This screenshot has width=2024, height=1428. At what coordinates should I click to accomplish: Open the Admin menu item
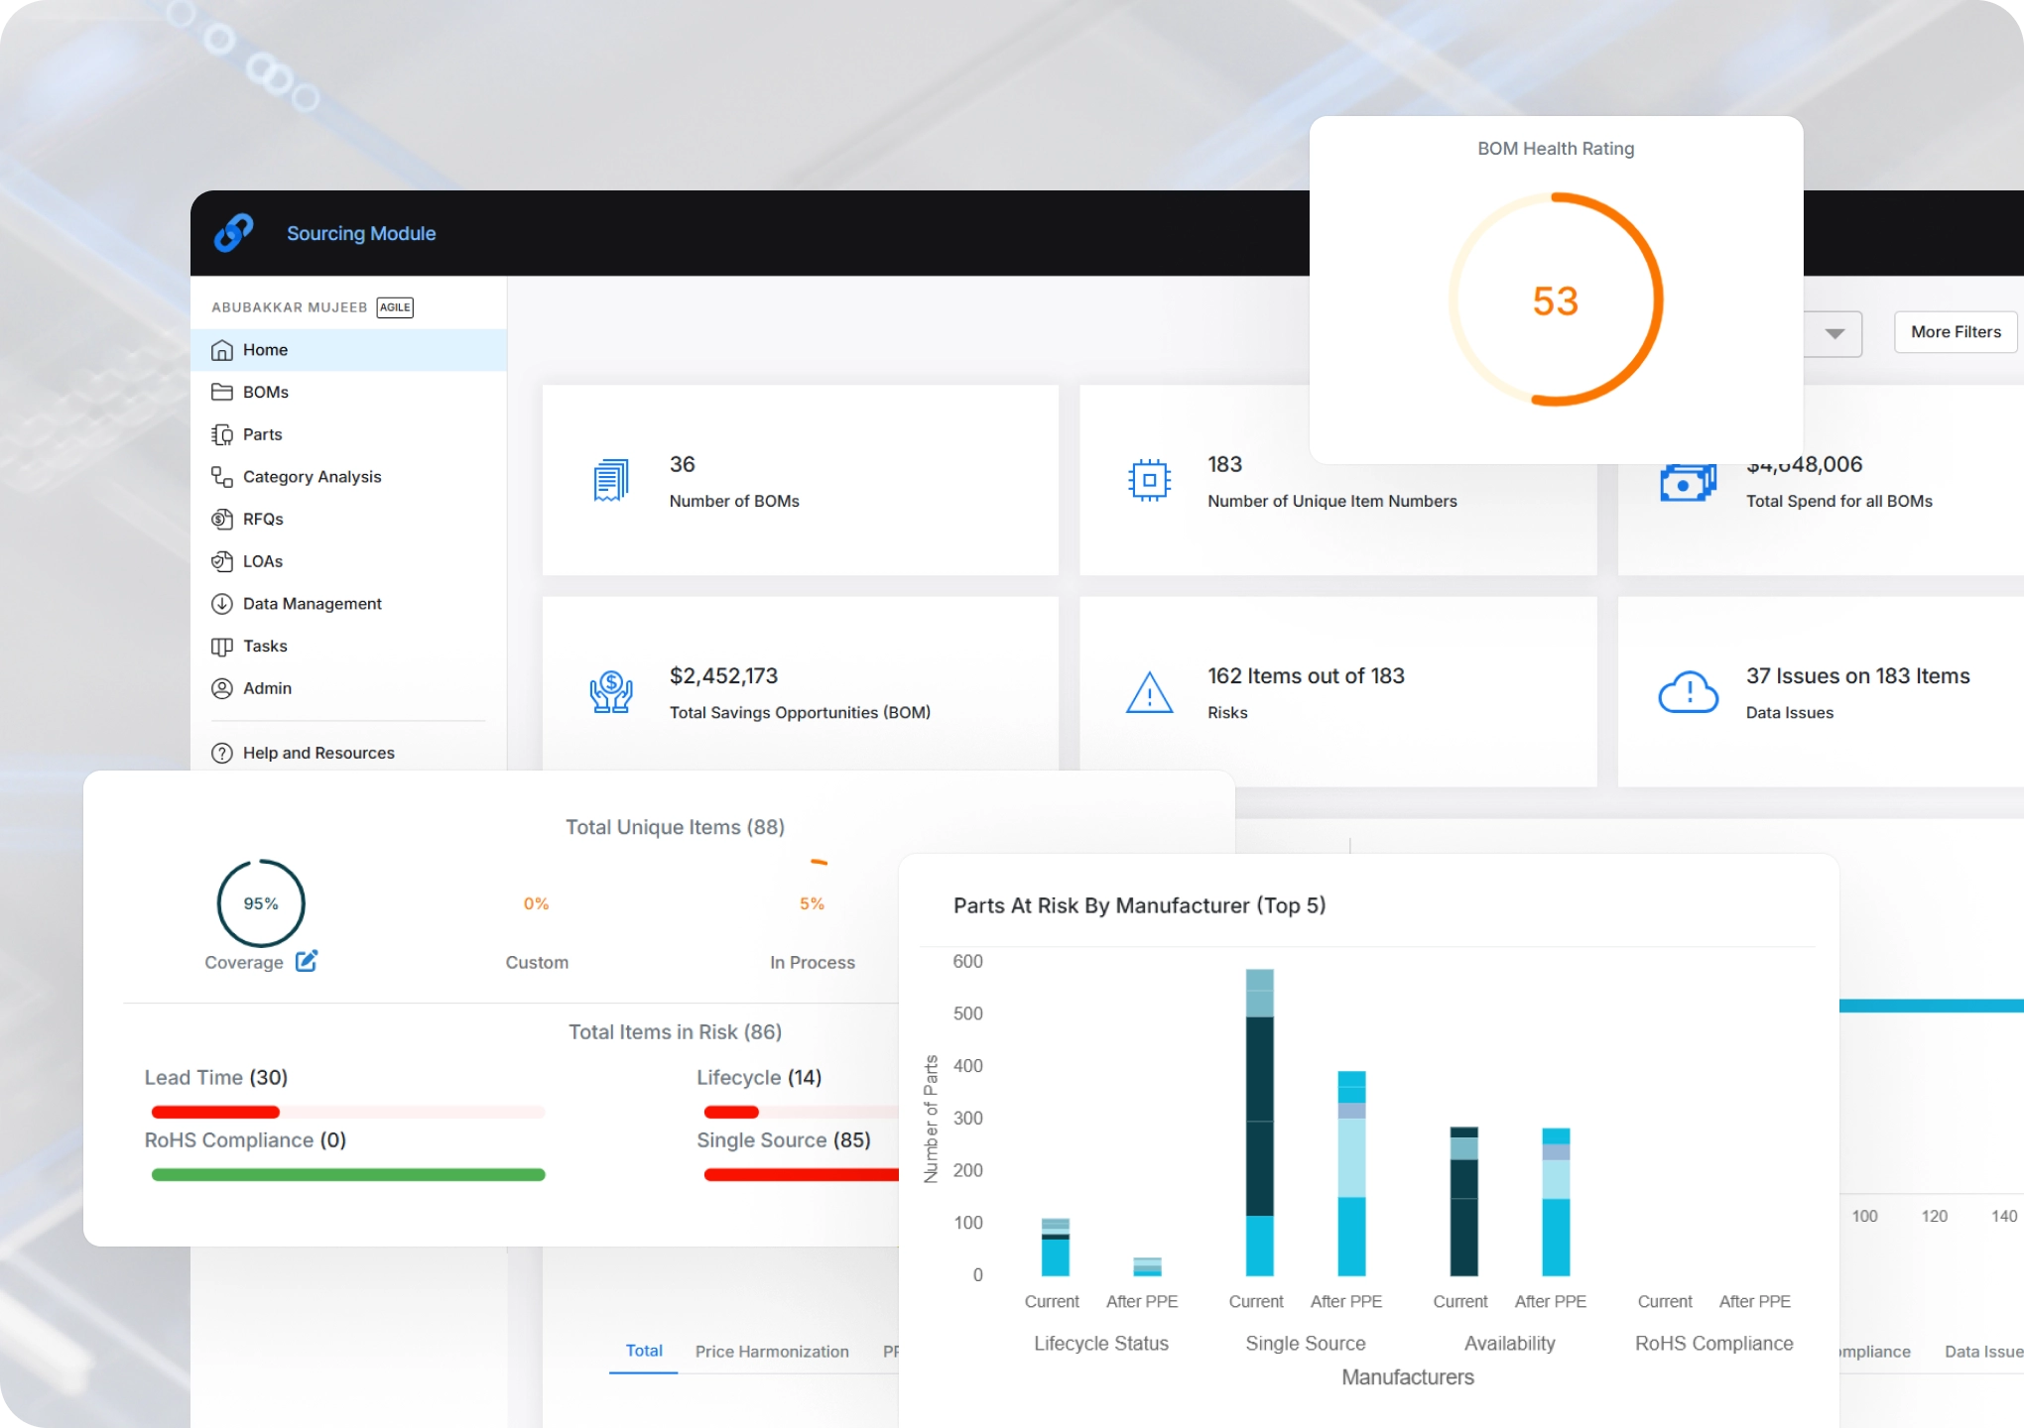coord(348,688)
